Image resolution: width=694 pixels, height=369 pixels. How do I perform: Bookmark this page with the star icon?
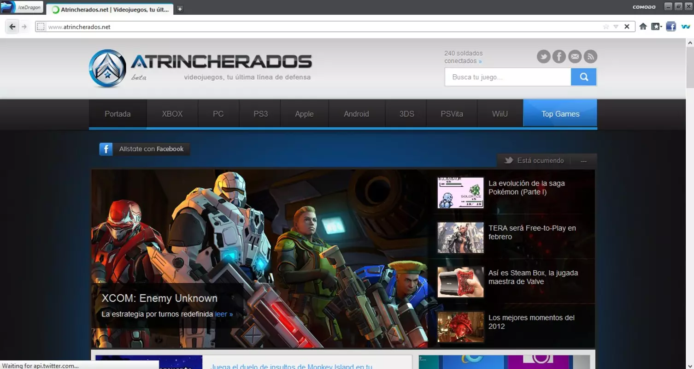coord(606,27)
